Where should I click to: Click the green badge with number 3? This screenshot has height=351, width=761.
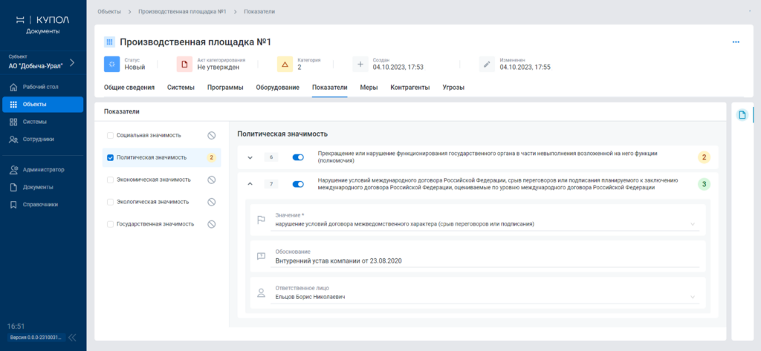point(705,184)
